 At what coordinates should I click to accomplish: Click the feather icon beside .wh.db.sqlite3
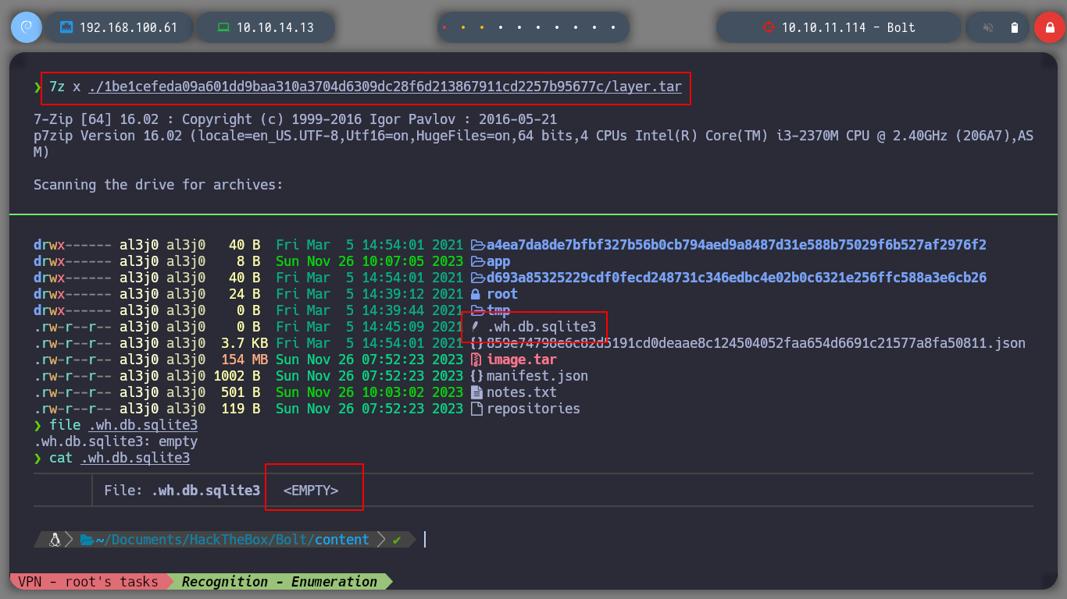(475, 327)
